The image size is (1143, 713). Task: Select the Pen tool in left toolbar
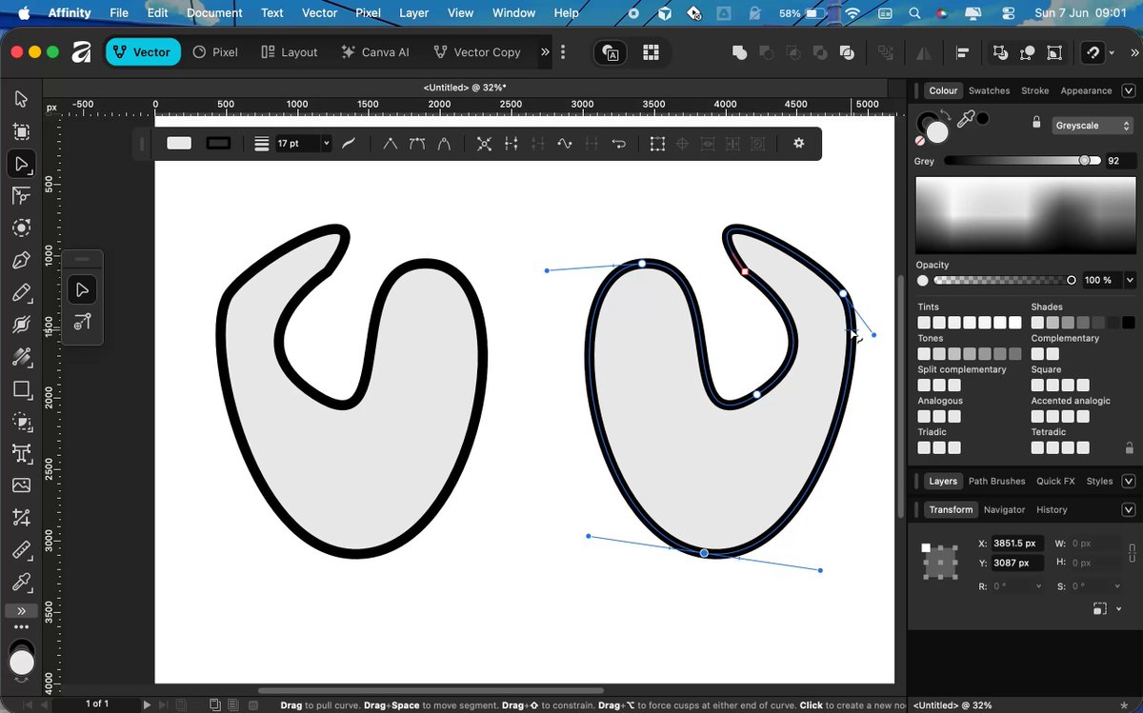tap(21, 260)
